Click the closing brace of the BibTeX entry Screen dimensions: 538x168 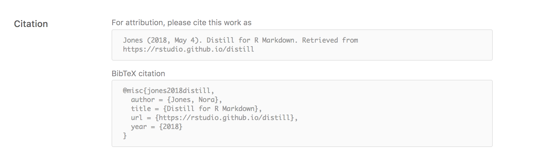(x=125, y=136)
